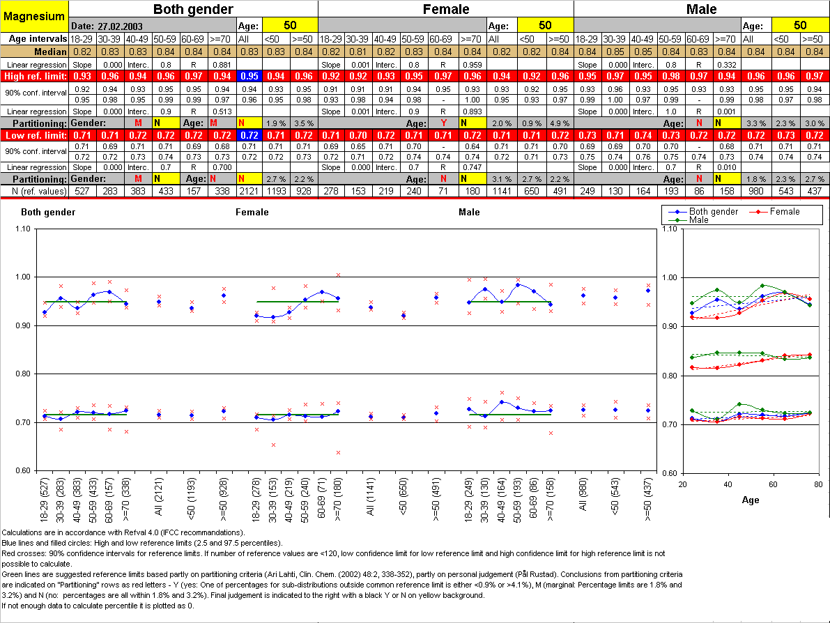Viewport: 830px width, 623px height.
Task: Select the yellow Magnesium title cell
Action: pos(34,16)
